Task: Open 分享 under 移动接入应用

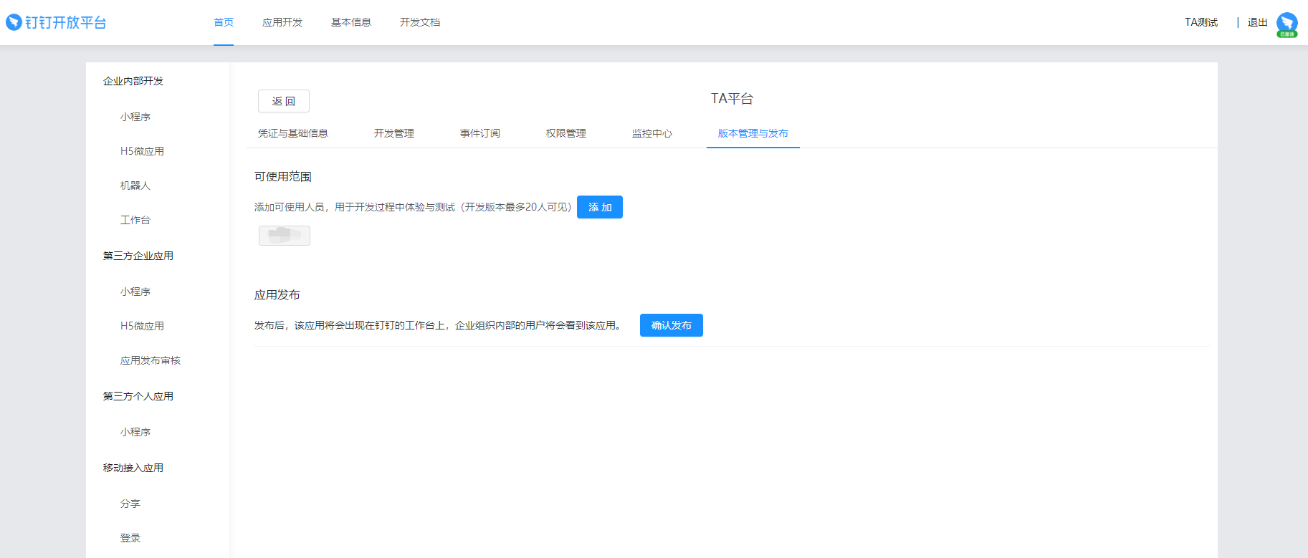Action: tap(130, 504)
